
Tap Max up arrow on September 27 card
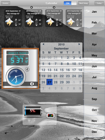(x=16, y=19)
